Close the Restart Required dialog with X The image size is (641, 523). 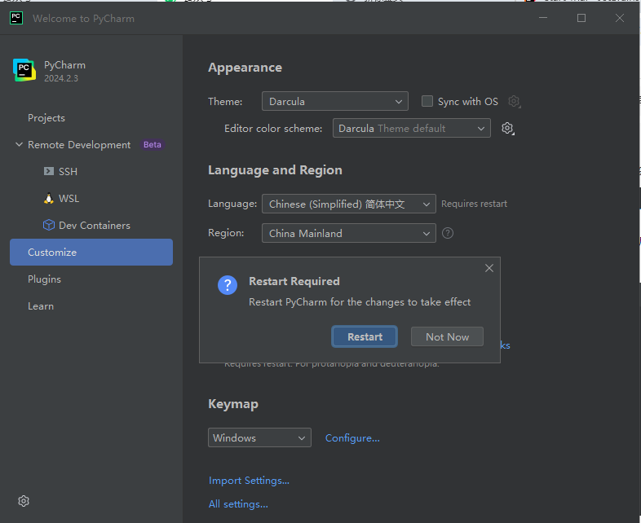[489, 268]
